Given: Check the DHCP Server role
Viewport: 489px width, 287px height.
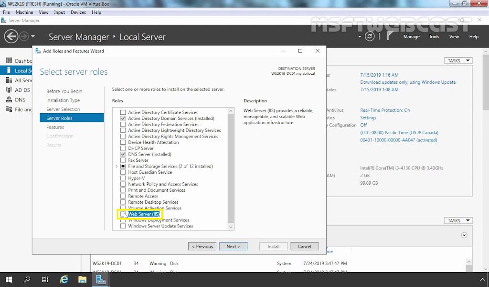Looking at the screenshot, I should click(123, 148).
